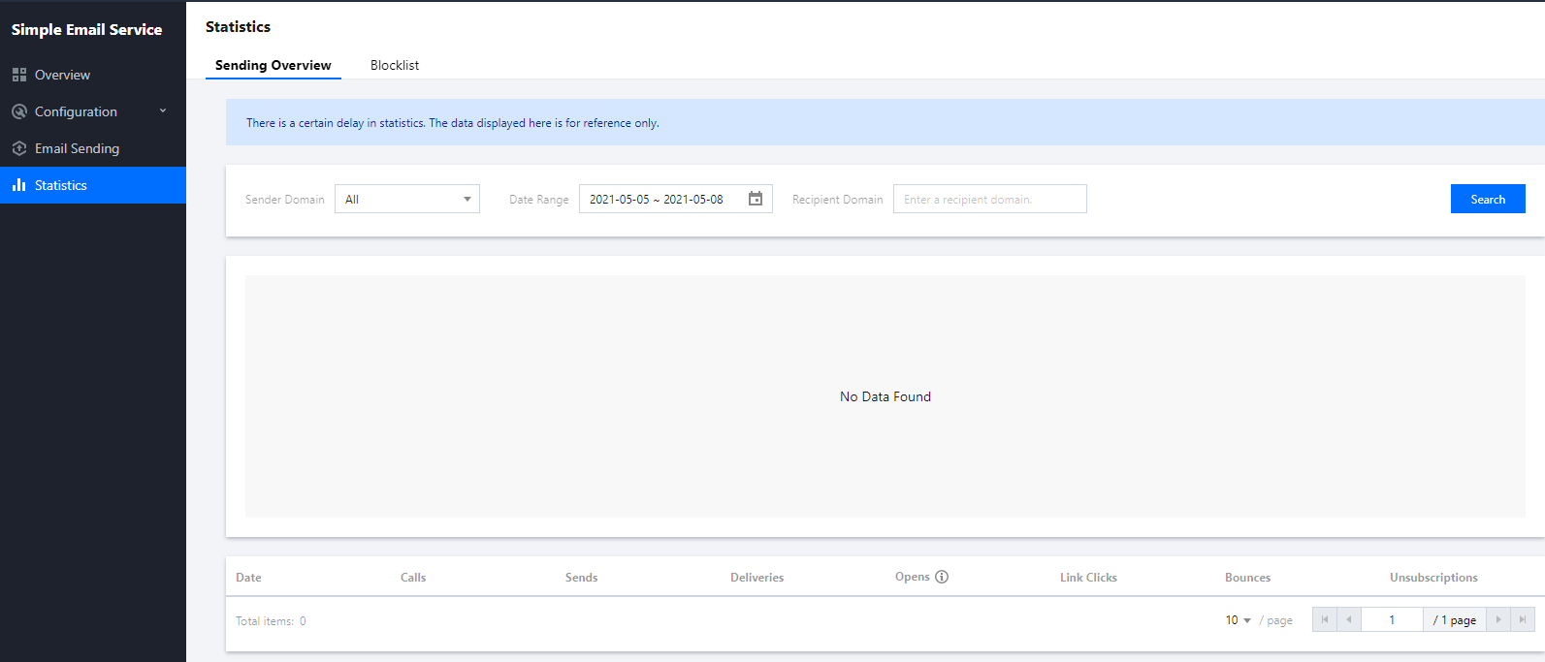1545x662 pixels.
Task: Click the Recipient Domain label
Action: pyautogui.click(x=838, y=199)
